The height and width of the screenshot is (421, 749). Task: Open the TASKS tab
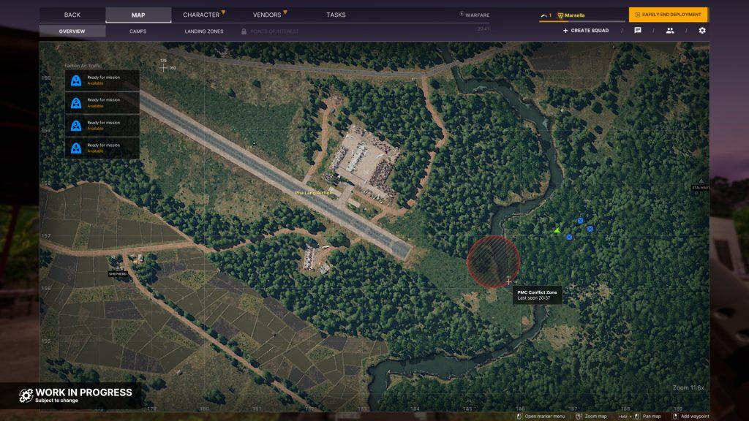[x=336, y=14]
